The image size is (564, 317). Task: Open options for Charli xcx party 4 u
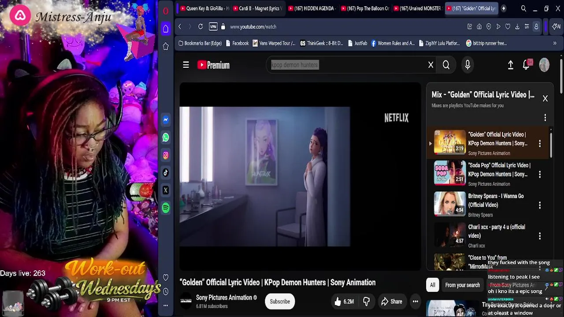coord(540,236)
